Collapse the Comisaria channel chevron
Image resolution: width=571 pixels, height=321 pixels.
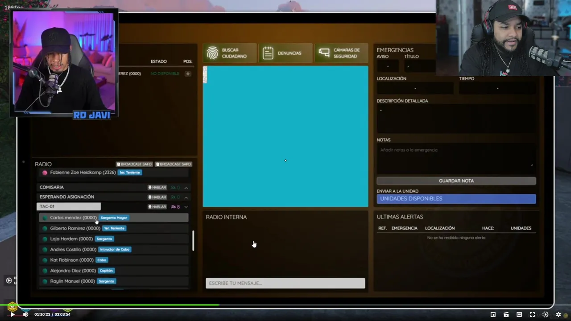click(186, 188)
